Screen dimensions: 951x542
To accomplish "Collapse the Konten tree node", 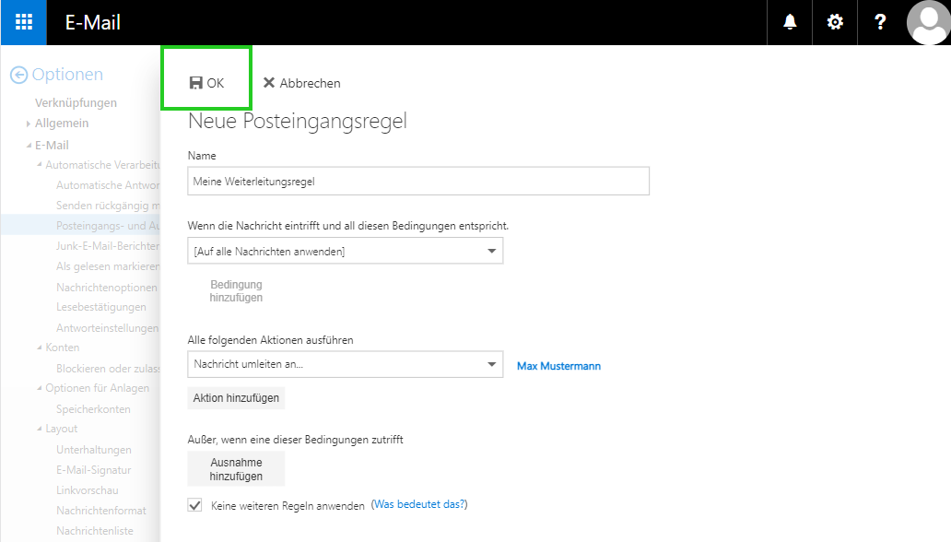I will 40,348.
